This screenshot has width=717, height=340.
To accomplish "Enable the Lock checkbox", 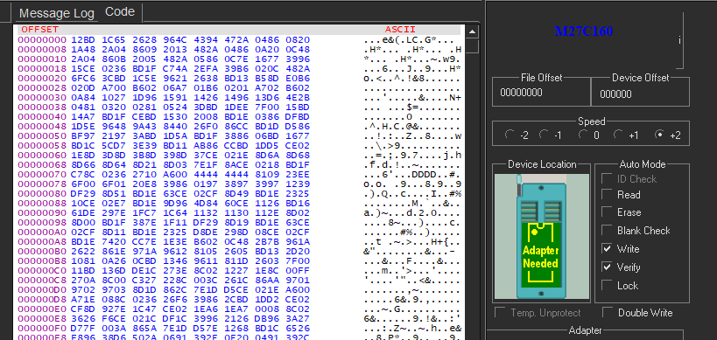I will click(607, 285).
